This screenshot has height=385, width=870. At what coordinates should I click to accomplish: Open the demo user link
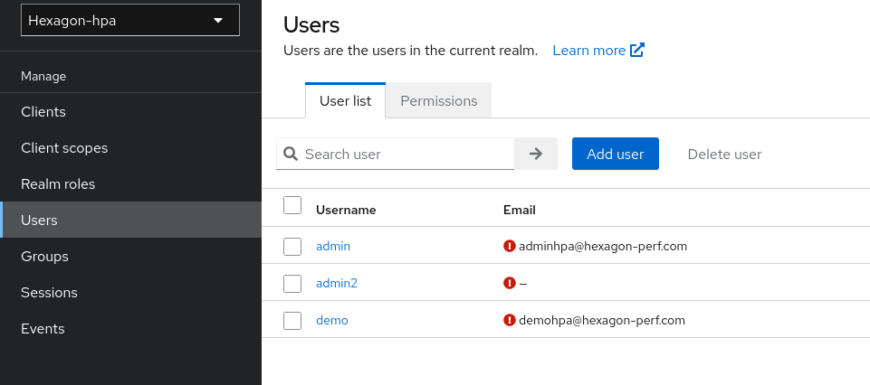(332, 320)
